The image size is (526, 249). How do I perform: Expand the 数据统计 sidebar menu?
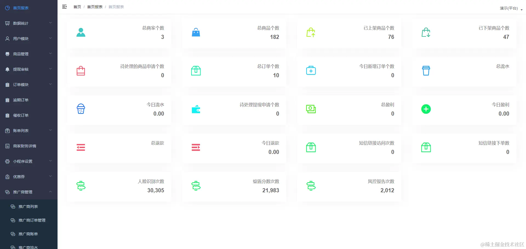pos(29,23)
